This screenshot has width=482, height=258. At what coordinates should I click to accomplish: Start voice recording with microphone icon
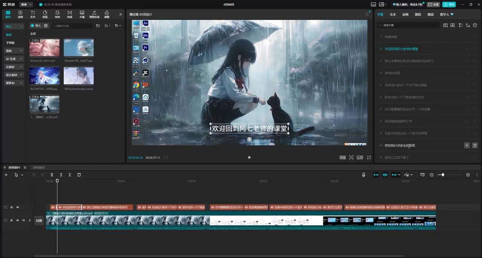[x=364, y=175]
